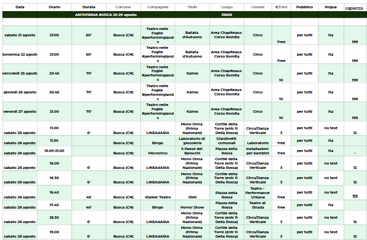Select the mercoledì 25 agosto date cell
367x240 pixels.
tap(20, 73)
